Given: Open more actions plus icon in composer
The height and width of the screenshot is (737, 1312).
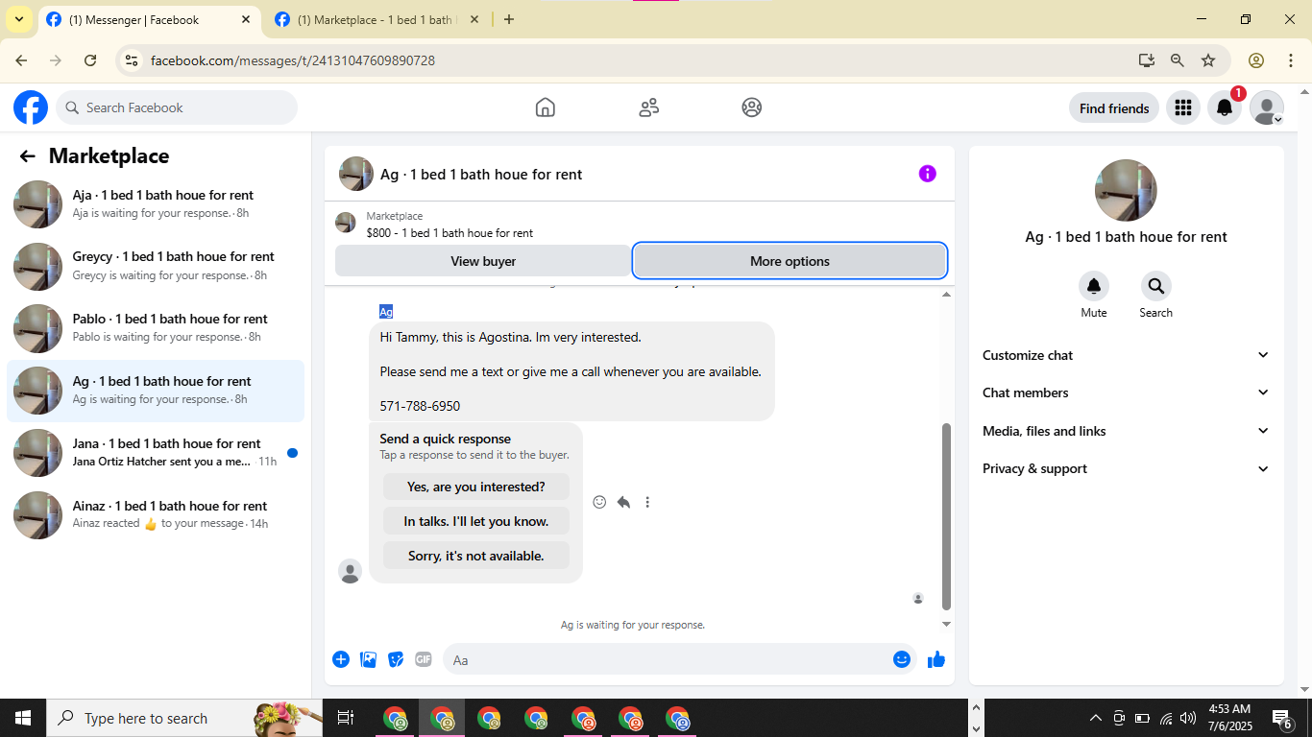Looking at the screenshot, I should [341, 659].
